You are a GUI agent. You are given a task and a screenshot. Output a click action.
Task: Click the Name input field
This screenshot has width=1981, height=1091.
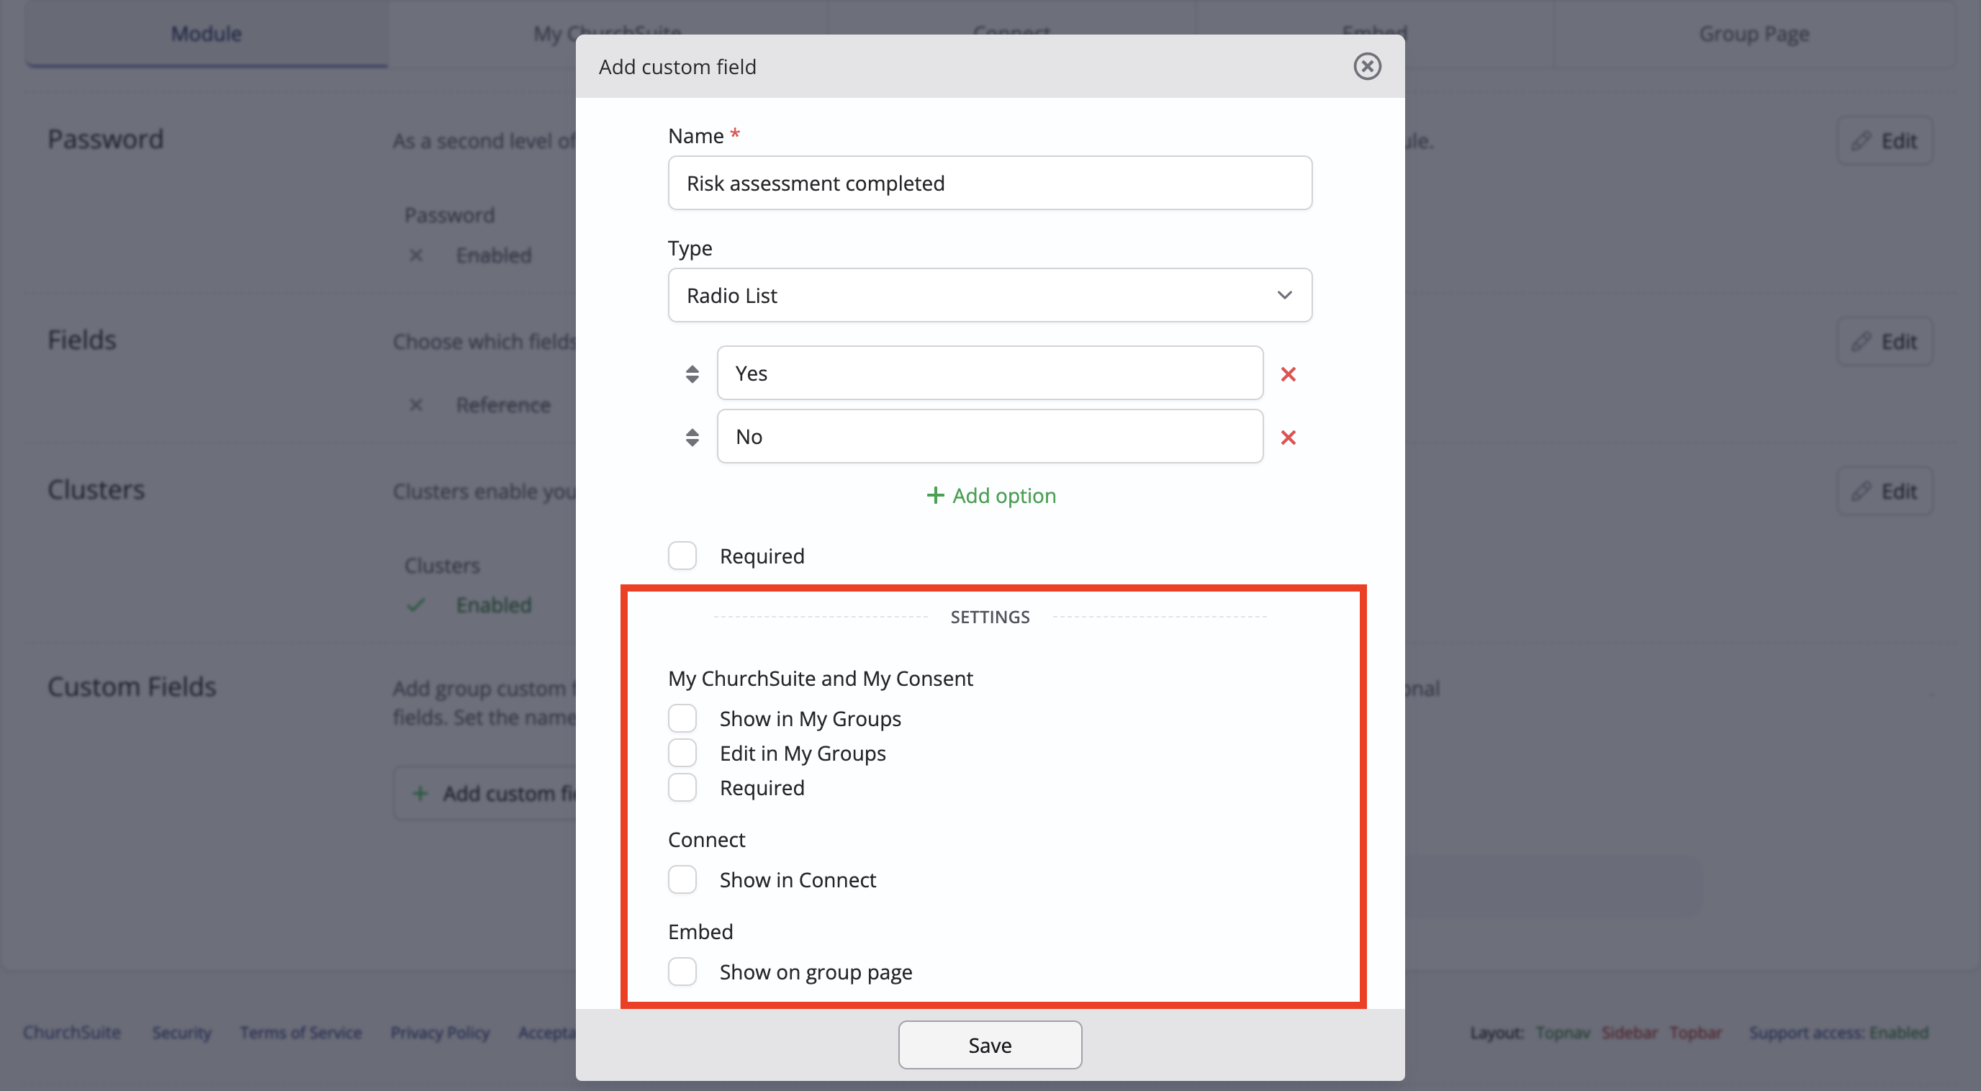(x=990, y=183)
